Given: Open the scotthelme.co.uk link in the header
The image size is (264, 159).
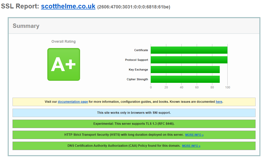Looking at the screenshot, I should tap(68, 6).
